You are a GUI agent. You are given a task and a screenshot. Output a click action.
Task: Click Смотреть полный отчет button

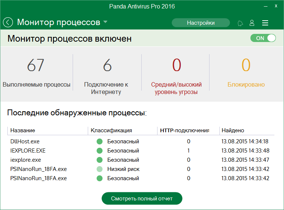pyautogui.click(x=142, y=199)
